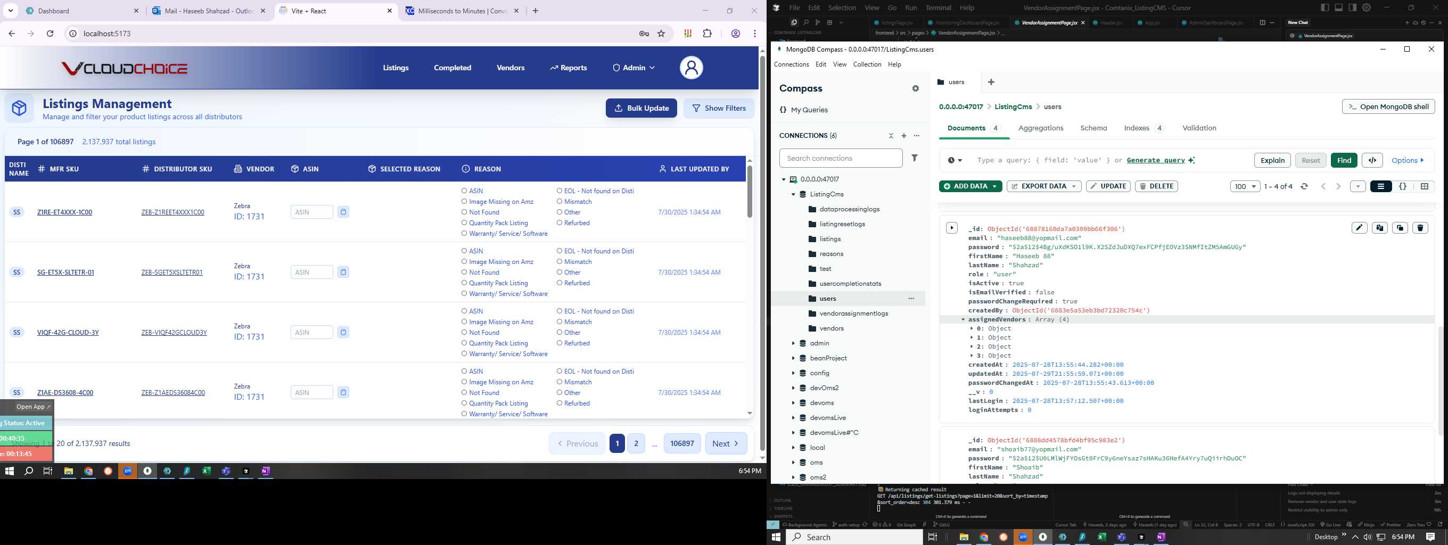The image size is (1448, 545).
Task: Expand query Options
Action: [x=1408, y=161]
